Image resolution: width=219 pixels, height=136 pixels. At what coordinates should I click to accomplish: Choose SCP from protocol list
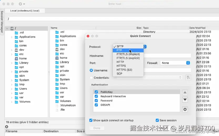click(128, 74)
